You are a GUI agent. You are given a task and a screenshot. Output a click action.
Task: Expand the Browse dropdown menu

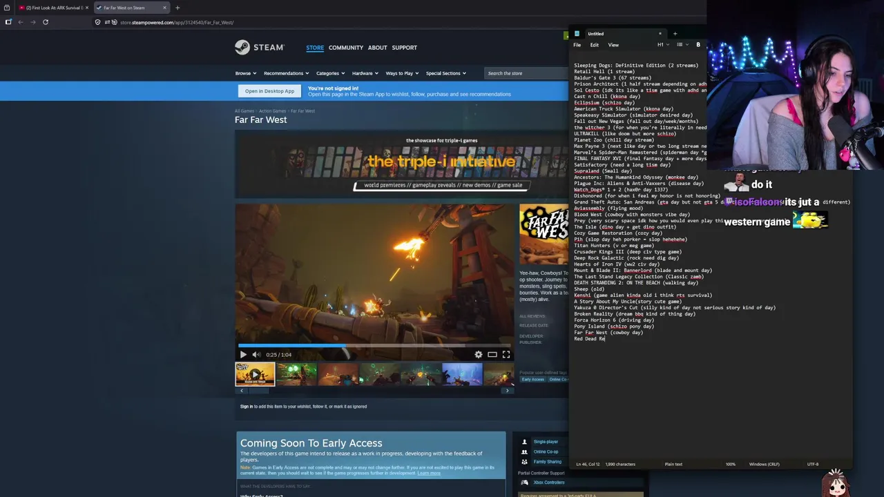(x=245, y=73)
